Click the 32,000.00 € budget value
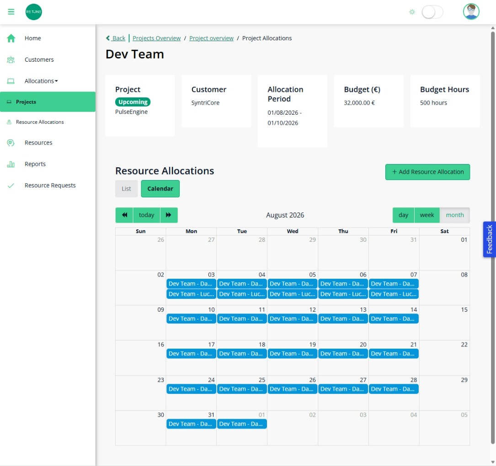The image size is (496, 466). tap(359, 103)
